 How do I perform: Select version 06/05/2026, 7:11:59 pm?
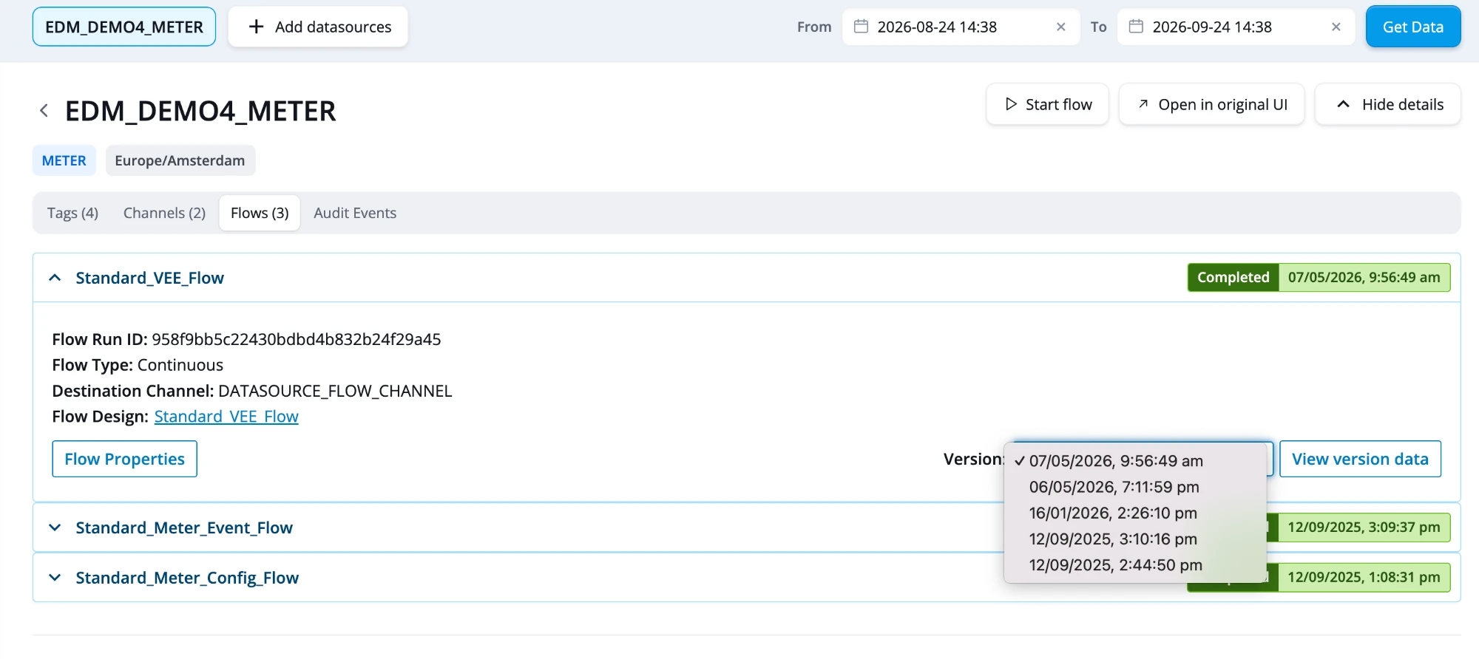[x=1135, y=487]
